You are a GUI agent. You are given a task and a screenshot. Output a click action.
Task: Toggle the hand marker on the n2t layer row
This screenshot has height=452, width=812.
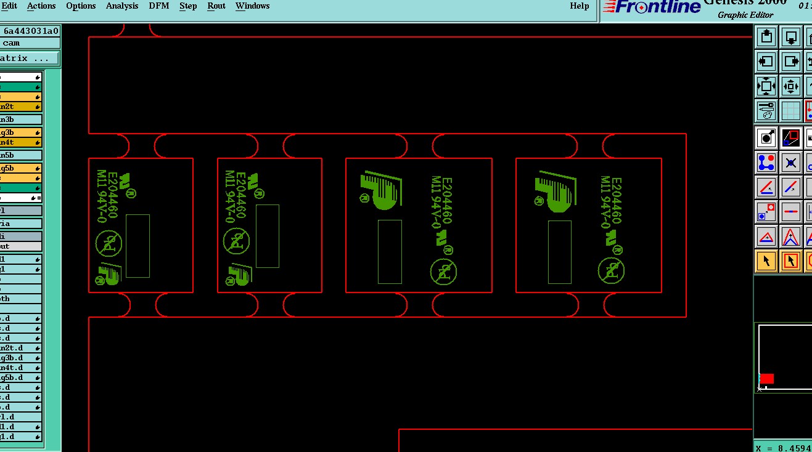click(38, 107)
